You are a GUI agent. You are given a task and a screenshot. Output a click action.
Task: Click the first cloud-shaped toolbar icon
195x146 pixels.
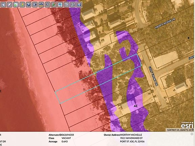point(3,5)
